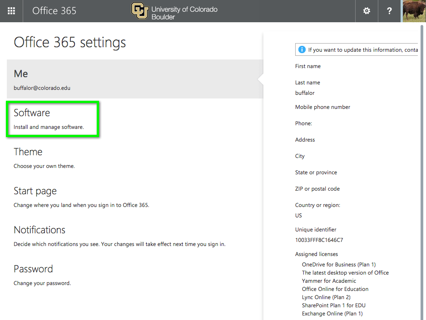Click 'Choose your own theme.' description

coord(44,166)
